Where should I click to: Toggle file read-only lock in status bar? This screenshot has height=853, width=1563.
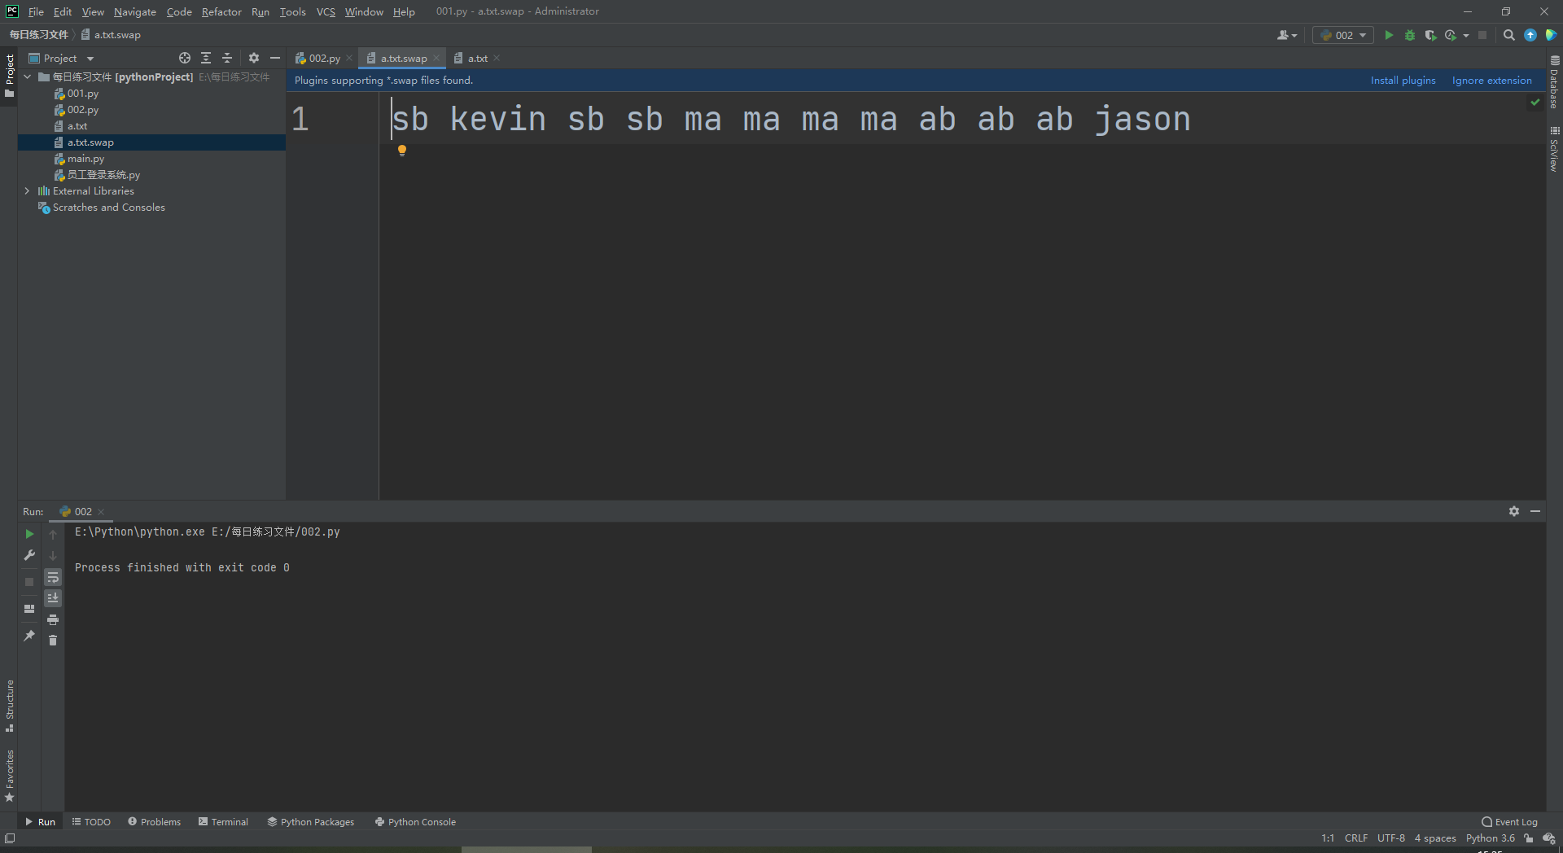point(1529,838)
